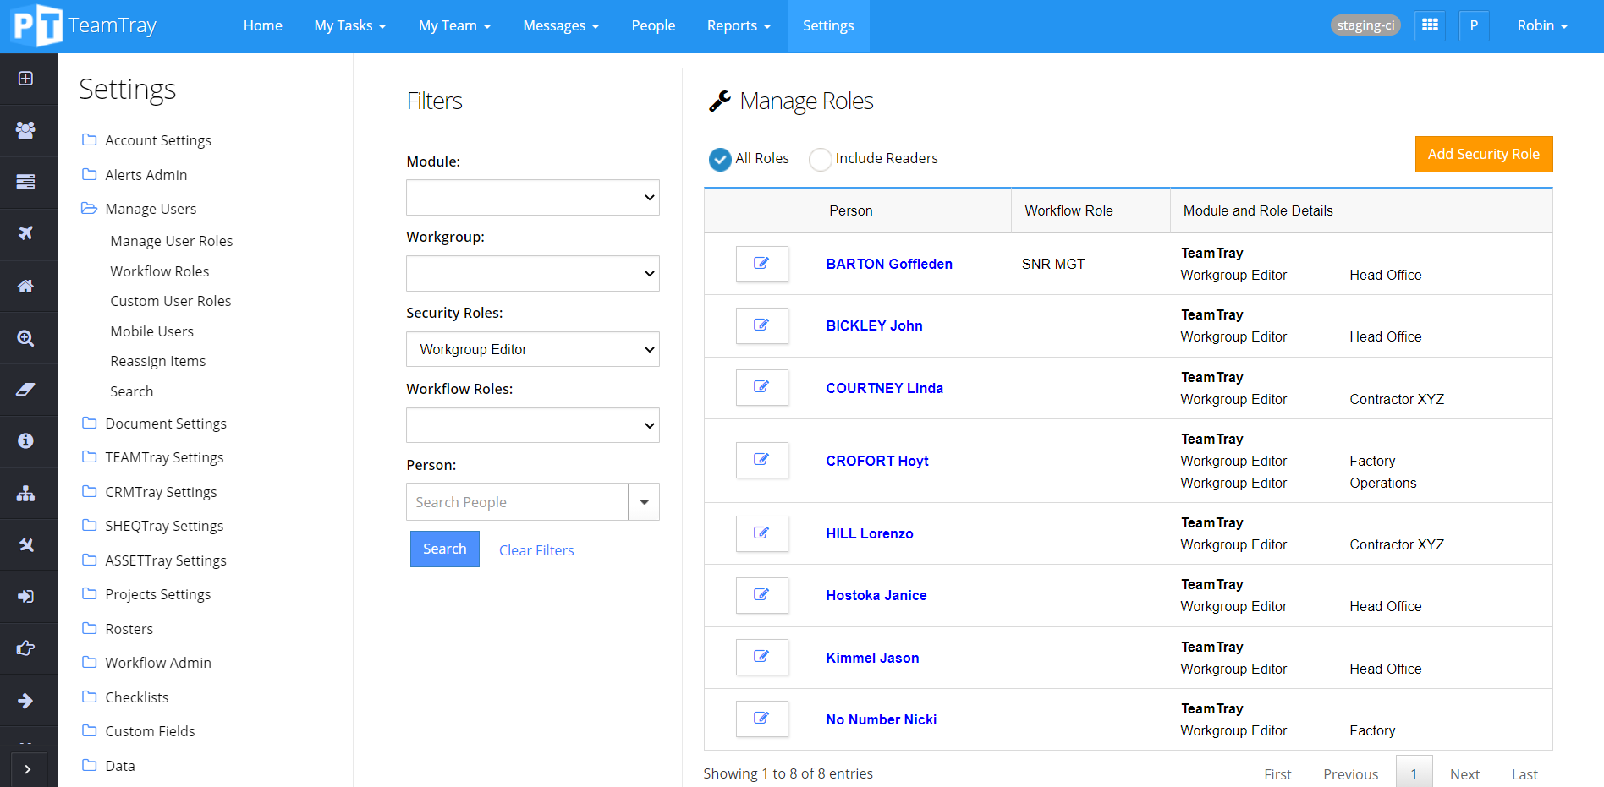
Task: Click the Add Security Role button
Action: [x=1484, y=154]
